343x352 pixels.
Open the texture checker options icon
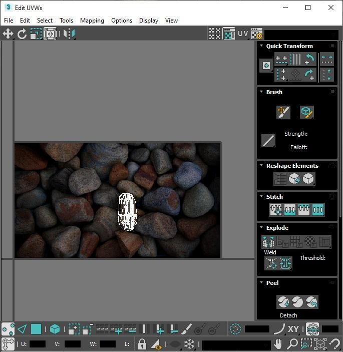pyautogui.click(x=257, y=34)
